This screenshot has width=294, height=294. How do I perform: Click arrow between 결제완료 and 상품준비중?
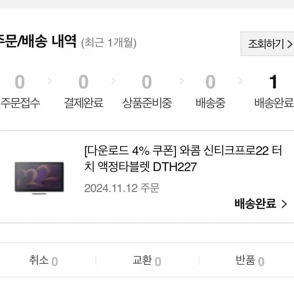(113, 81)
